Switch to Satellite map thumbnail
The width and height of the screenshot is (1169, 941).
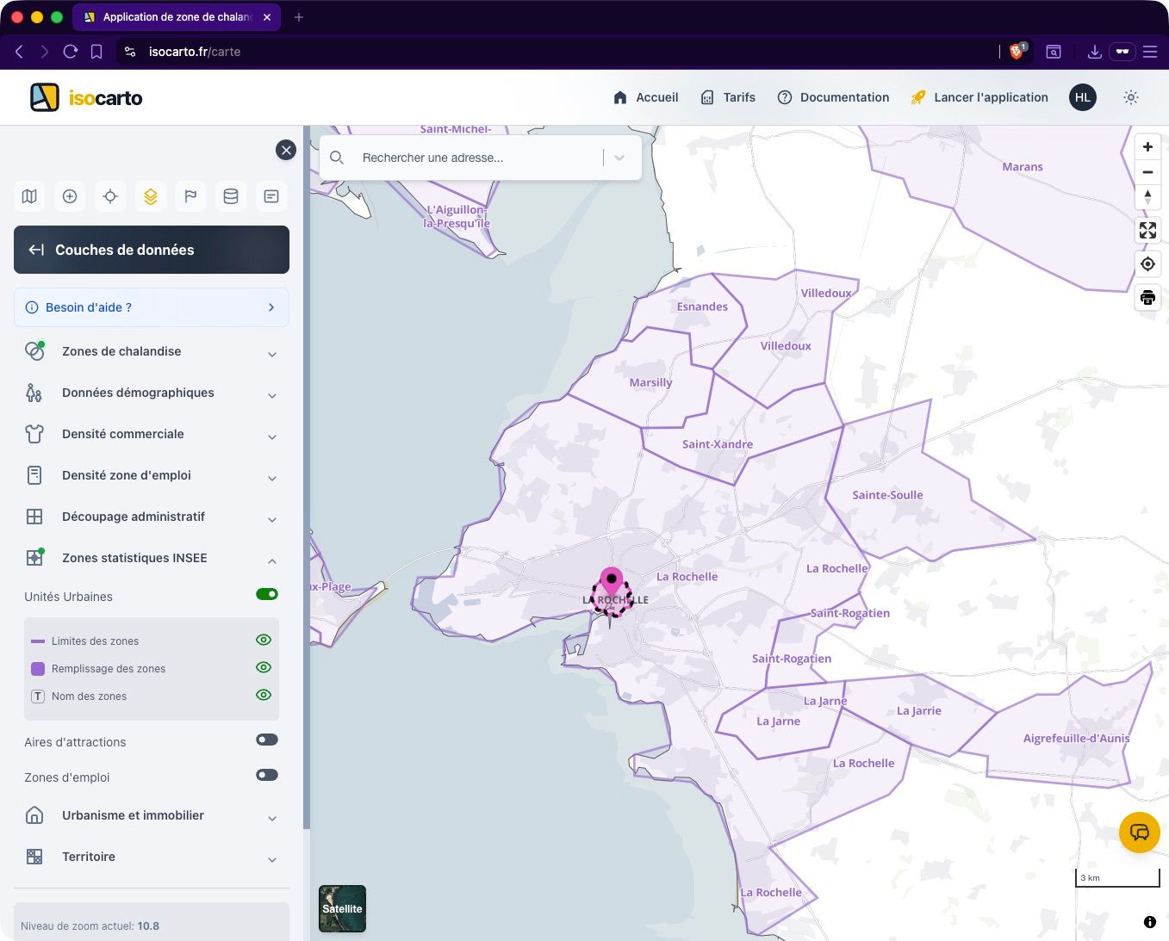pos(342,908)
